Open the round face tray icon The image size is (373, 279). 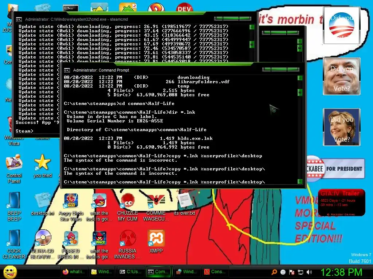(283, 272)
